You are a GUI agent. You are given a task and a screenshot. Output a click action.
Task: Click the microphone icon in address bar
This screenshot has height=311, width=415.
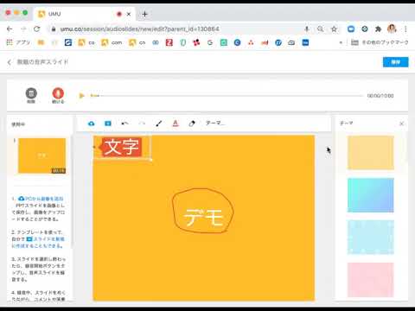click(307, 29)
